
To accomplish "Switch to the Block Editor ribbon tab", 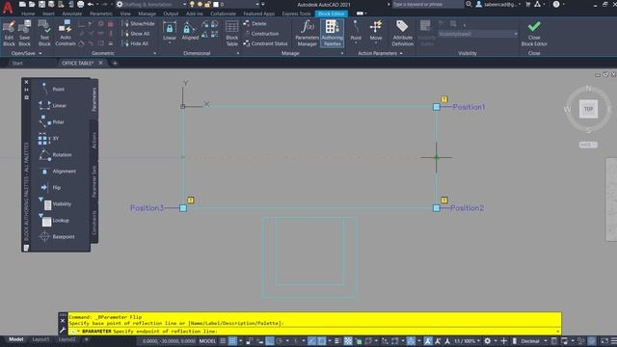I will tap(331, 13).
